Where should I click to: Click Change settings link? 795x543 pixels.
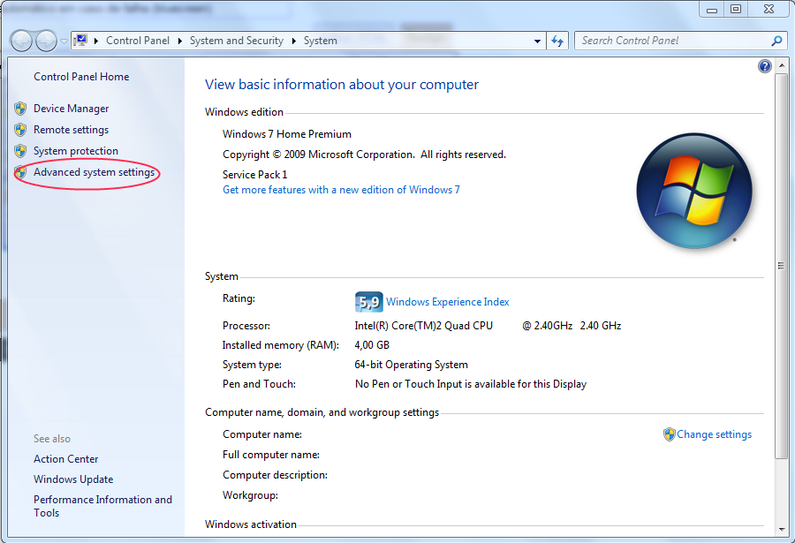(714, 434)
